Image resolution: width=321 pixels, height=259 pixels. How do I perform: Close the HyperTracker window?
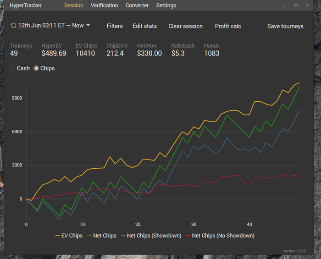tap(307, 5)
